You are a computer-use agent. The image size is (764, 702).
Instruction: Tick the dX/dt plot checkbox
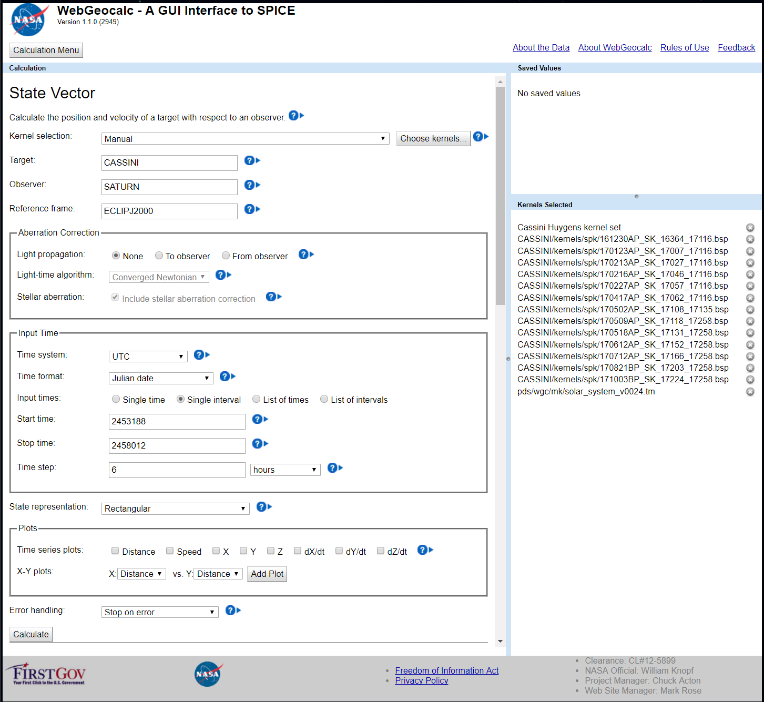298,551
